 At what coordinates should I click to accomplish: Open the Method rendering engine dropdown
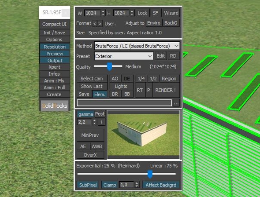137,46
